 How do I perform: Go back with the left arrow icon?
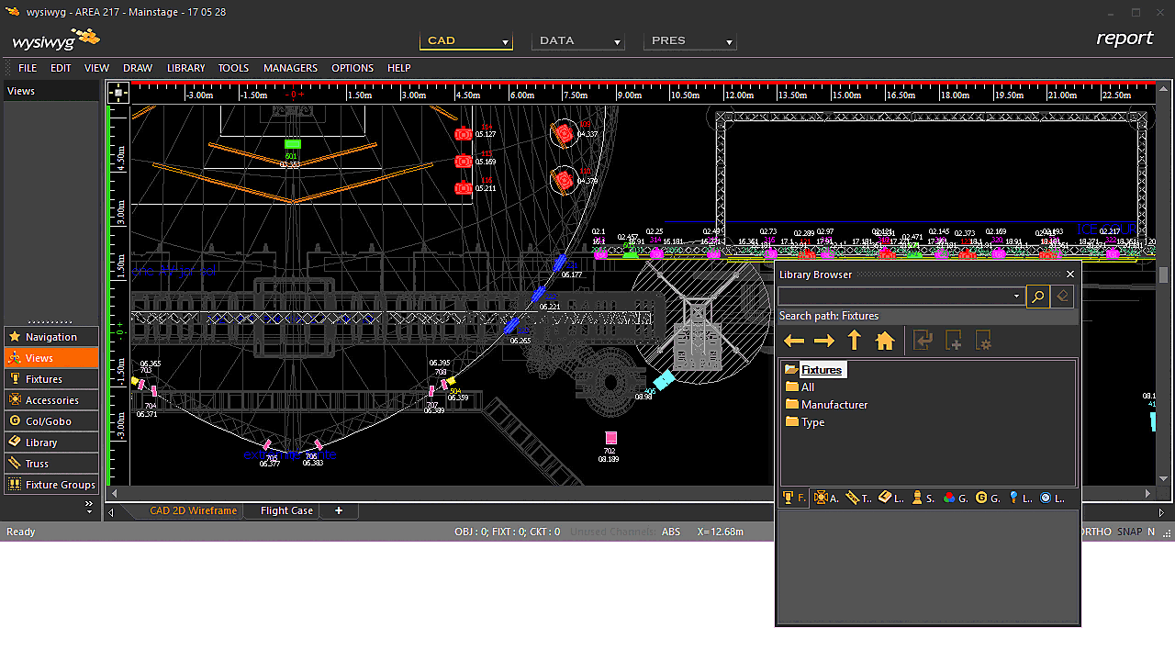(794, 342)
